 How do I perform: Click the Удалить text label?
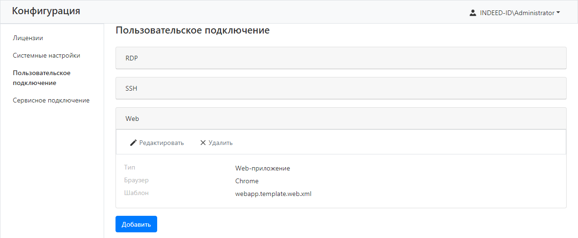(x=221, y=143)
